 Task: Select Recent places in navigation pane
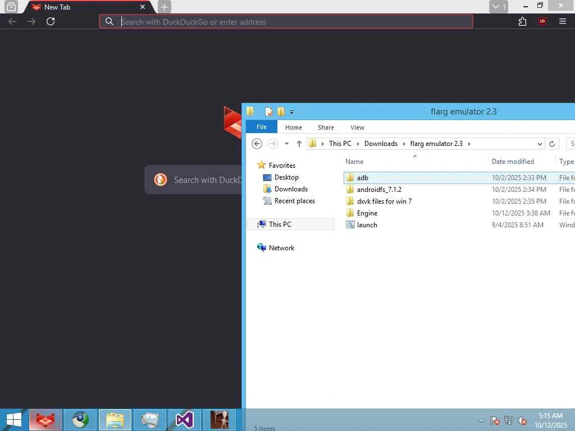294,201
